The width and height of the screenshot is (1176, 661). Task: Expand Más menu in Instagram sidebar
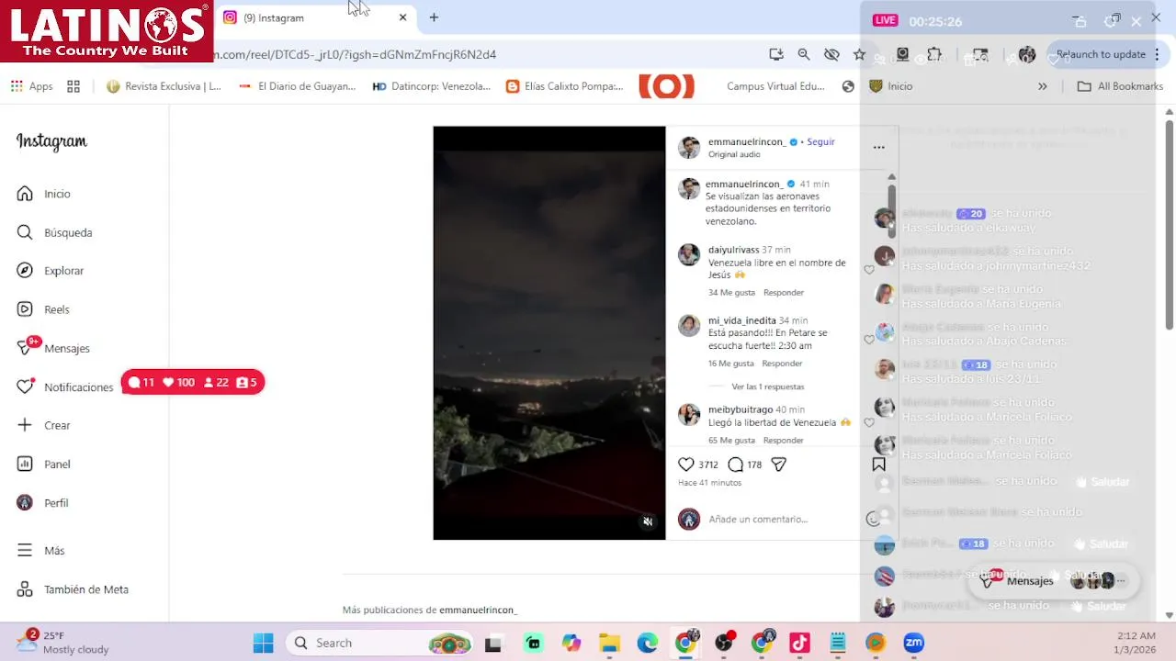(x=41, y=551)
